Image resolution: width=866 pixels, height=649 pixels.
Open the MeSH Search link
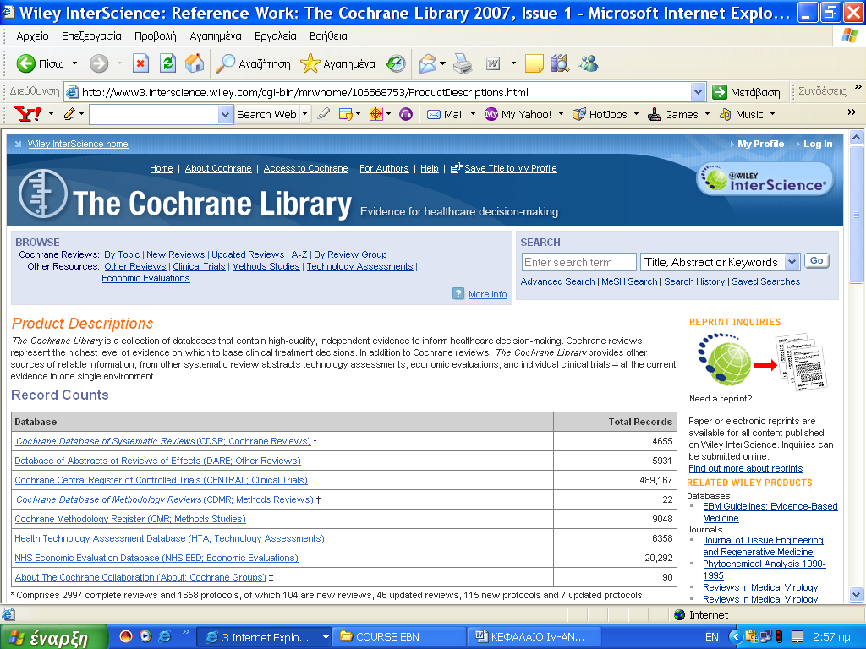click(x=629, y=281)
